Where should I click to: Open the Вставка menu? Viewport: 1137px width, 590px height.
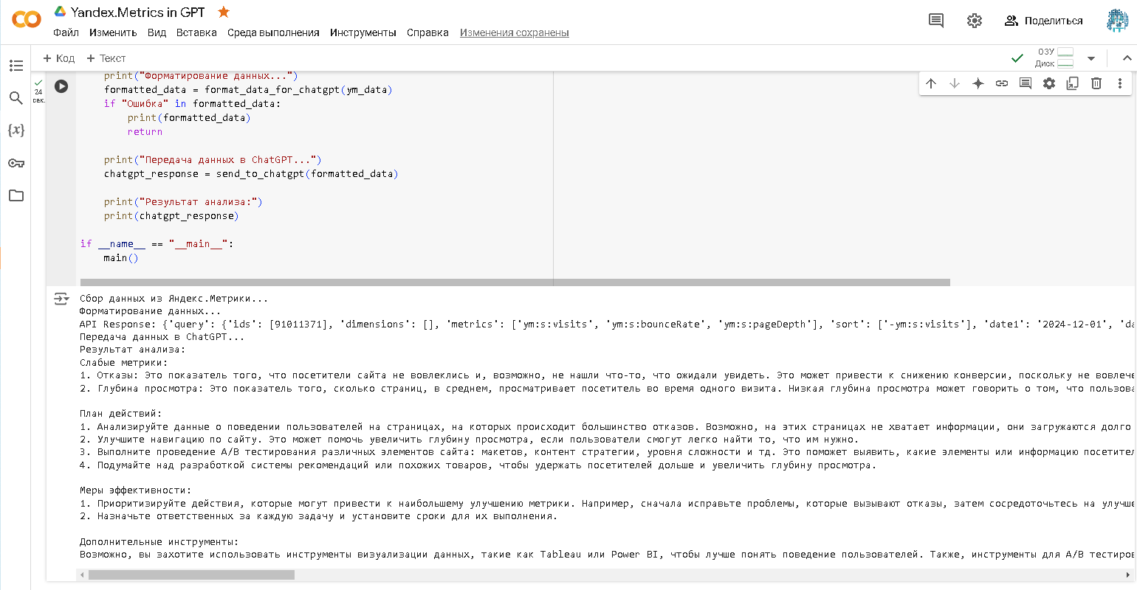(196, 32)
